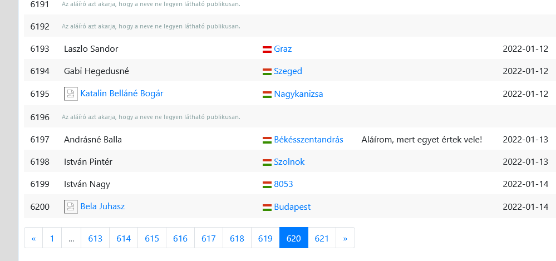556x261 pixels.
Task: Open the Budapest city link
Action: [x=292, y=207]
